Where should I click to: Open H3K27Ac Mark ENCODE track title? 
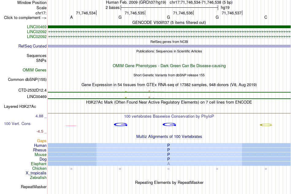click(169, 102)
